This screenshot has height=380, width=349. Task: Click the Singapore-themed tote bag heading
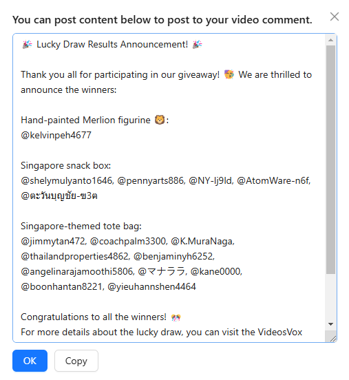[x=81, y=226]
